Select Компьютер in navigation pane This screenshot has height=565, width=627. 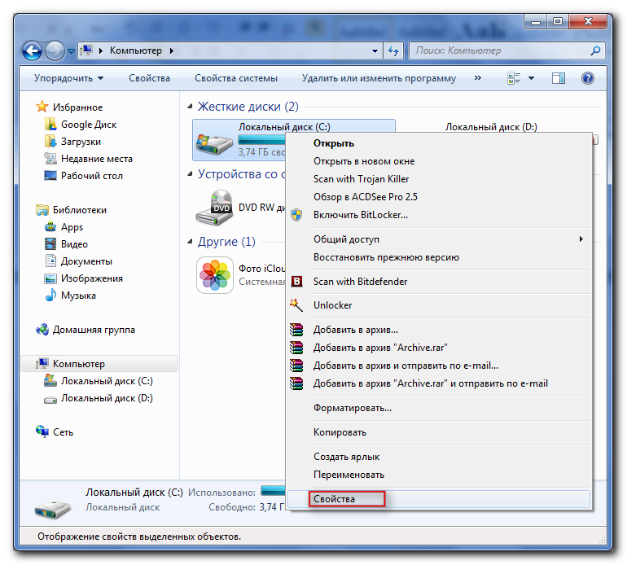[x=99, y=364]
